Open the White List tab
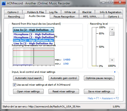The width and height of the screenshot is (127, 111). 70,12
